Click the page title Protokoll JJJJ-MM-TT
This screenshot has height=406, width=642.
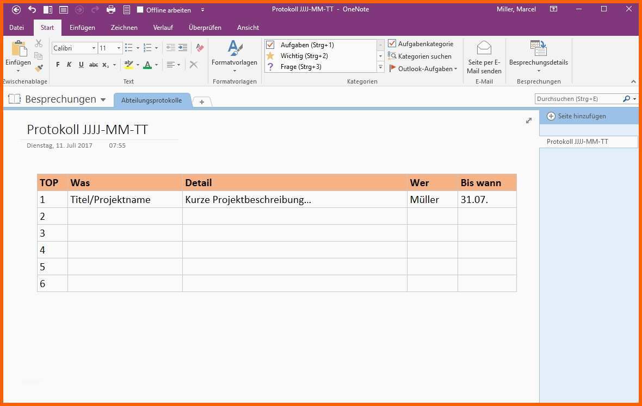pos(87,130)
